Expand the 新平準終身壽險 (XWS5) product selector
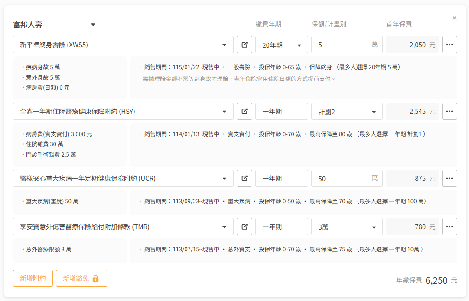The height and width of the screenshot is (301, 469). pos(123,45)
